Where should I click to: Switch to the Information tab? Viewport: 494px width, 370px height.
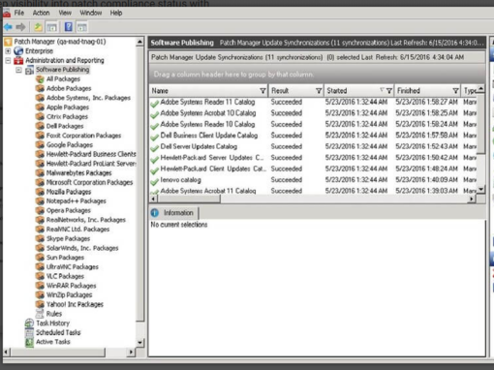(x=173, y=213)
